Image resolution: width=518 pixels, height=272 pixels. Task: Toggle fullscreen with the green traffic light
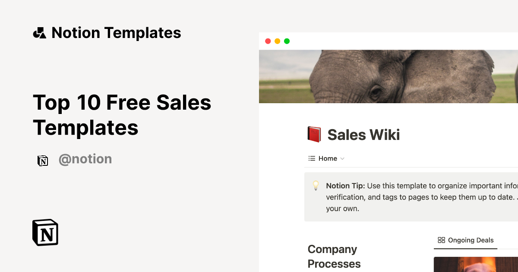(x=287, y=41)
